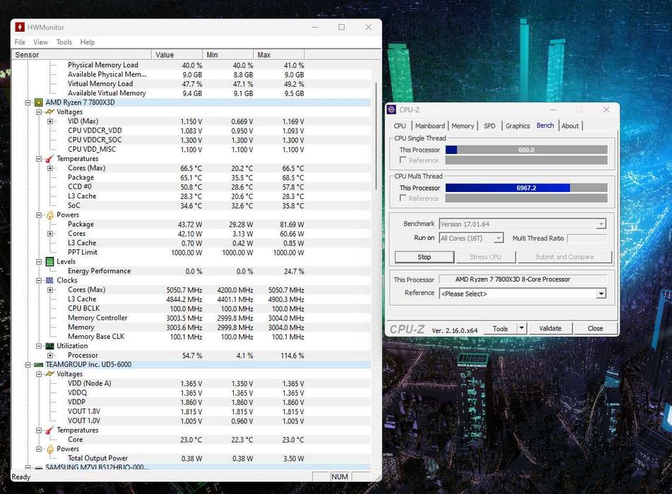
Task: Switch to the Memory tab in CPU-Z
Action: [x=463, y=126]
